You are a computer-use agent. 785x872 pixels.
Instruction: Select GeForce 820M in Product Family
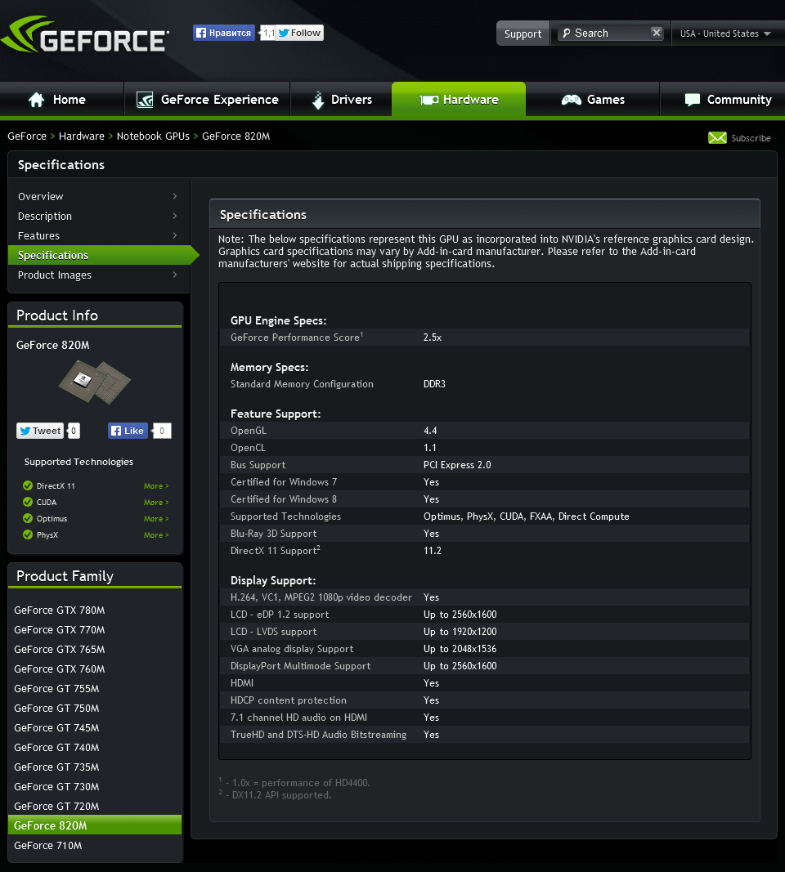tap(95, 825)
